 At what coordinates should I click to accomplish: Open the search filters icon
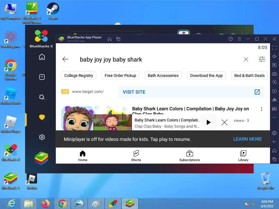coord(262,59)
